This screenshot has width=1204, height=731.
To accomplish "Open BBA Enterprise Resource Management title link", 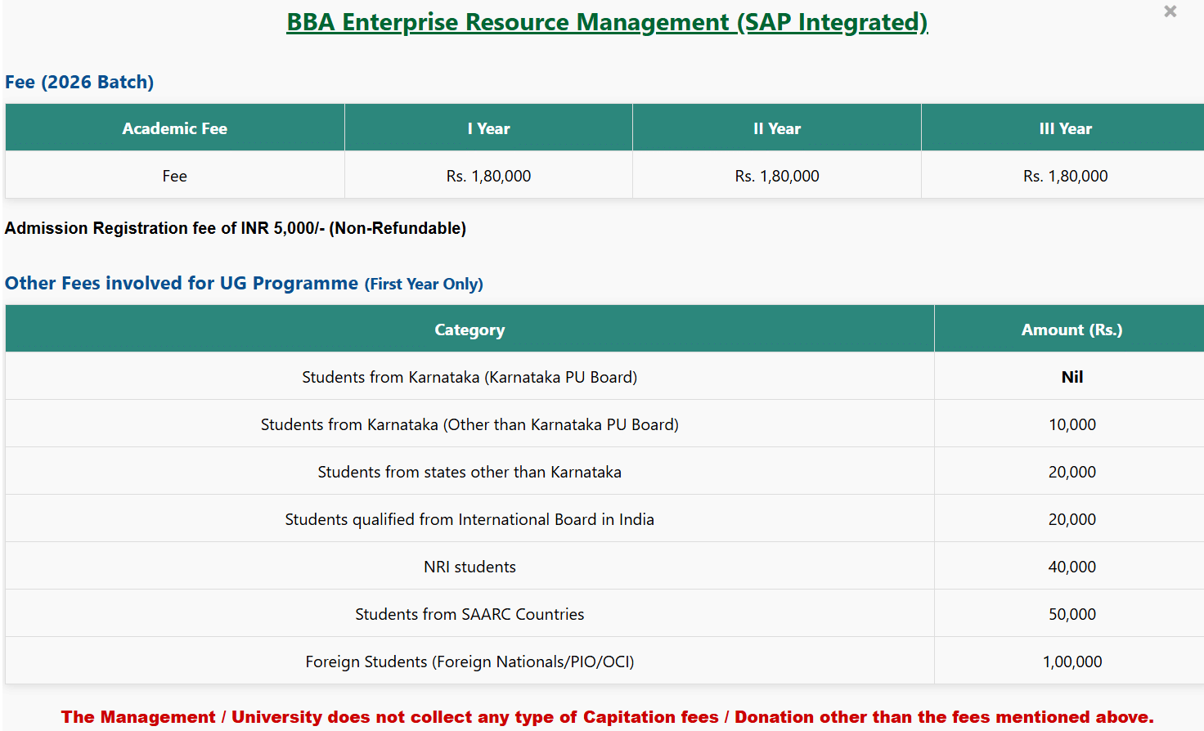I will (x=606, y=22).
